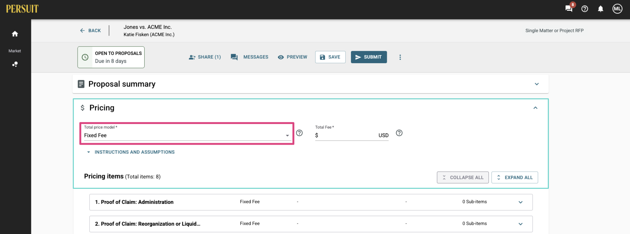
Task: Expand the Proposal summary section chevron
Action: point(537,84)
